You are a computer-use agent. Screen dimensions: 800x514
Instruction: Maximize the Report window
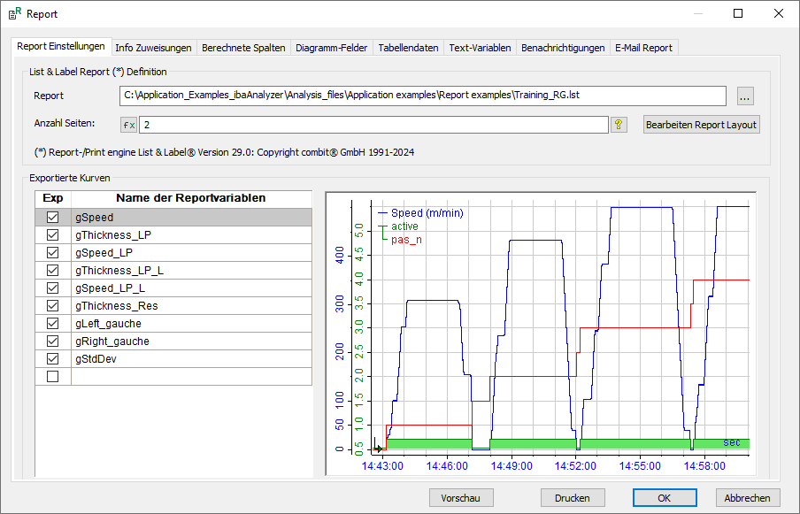coord(738,14)
